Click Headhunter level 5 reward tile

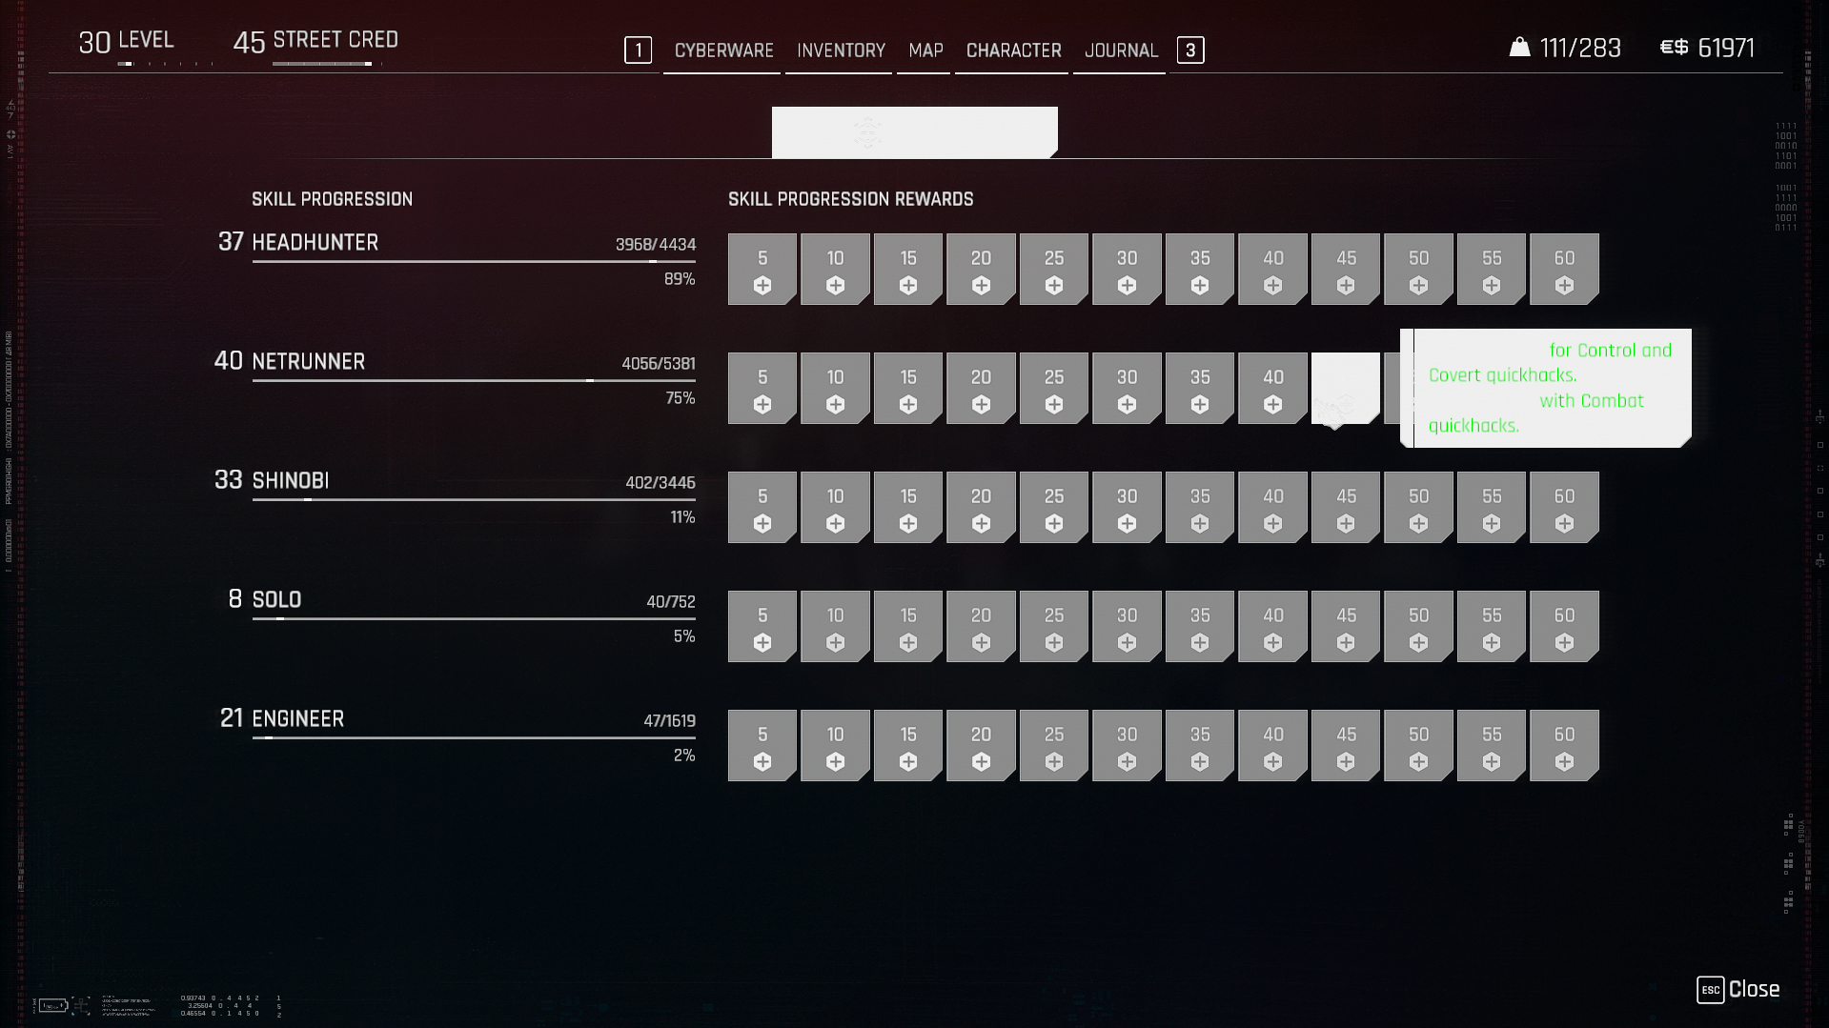tap(762, 270)
